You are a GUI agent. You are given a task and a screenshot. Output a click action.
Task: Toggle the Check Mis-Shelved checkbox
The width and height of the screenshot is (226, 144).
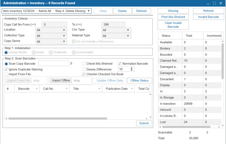83,64
